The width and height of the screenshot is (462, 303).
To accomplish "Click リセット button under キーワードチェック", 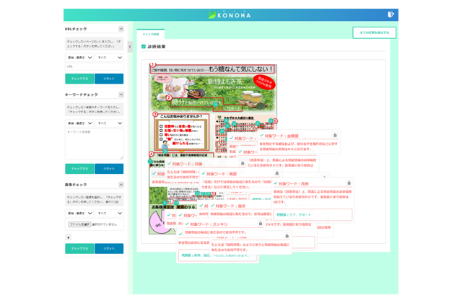I will tap(109, 169).
